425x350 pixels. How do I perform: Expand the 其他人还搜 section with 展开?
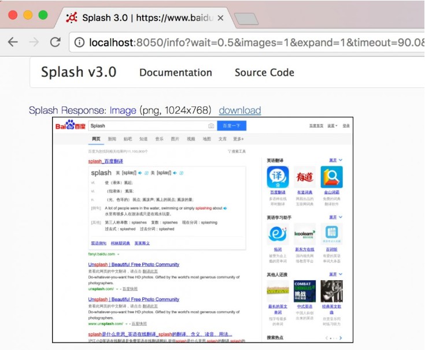[335, 274]
